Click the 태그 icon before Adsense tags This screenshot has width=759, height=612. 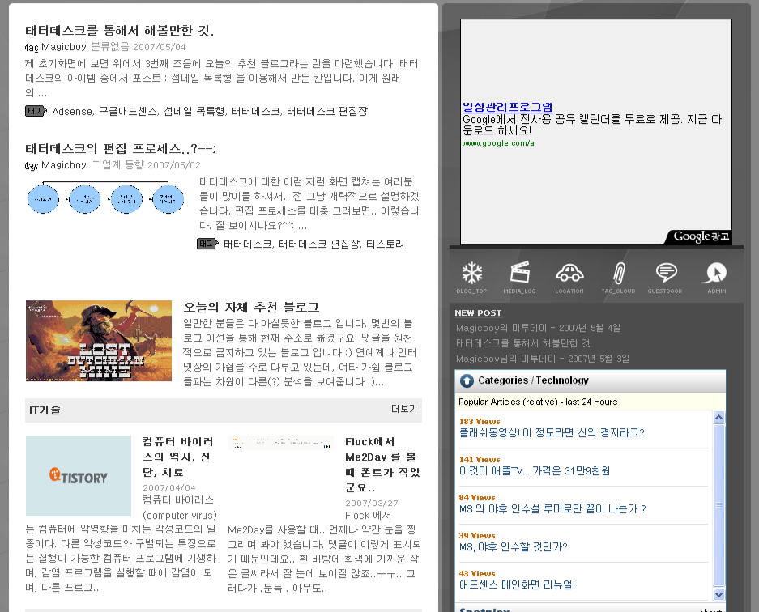click(36, 111)
